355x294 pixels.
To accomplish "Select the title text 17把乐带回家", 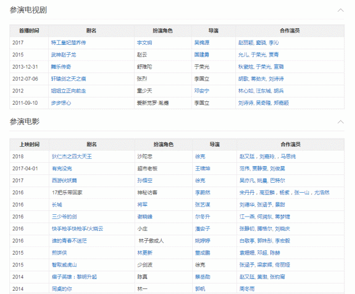I will (x=67, y=193).
